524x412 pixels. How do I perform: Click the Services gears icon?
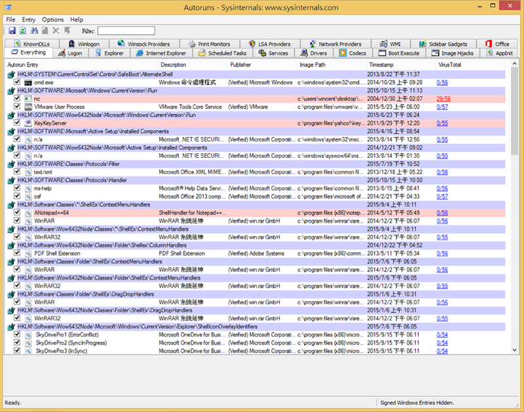263,53
